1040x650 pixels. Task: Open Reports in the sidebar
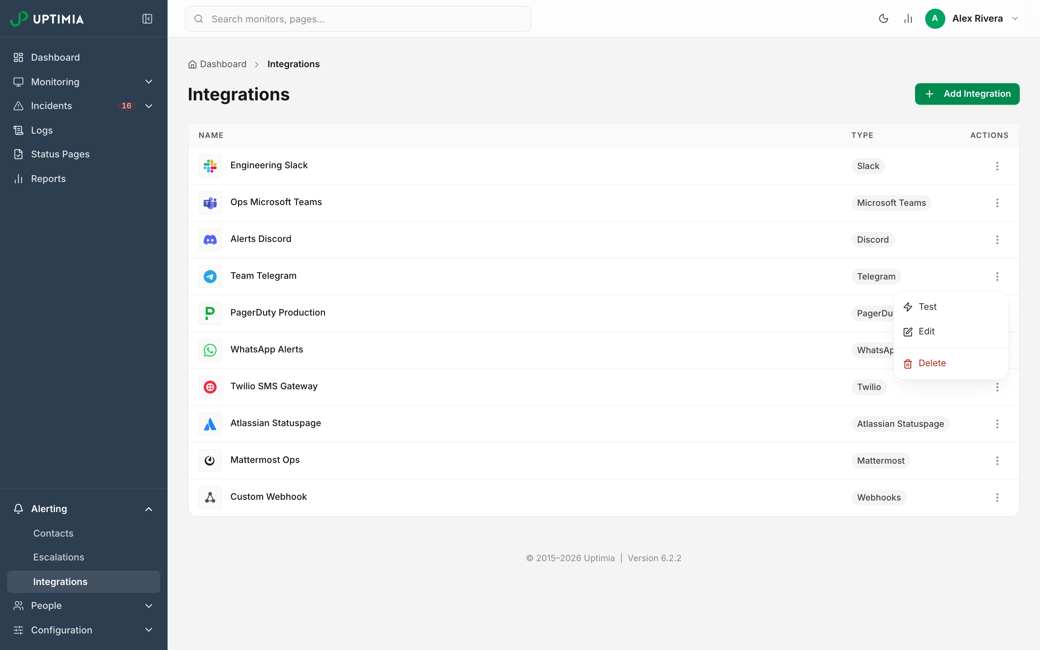click(x=84, y=179)
